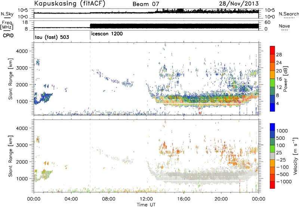299x207 pixels.
Task: Click the 60 tick on the Nave axis
Action: 267,22
